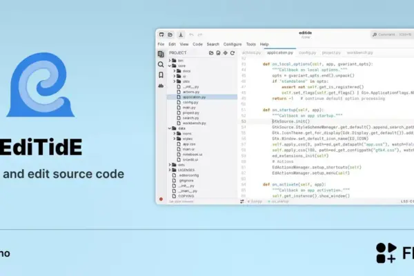
Task: Switch to the workbench.py tab
Action: [x=359, y=53]
